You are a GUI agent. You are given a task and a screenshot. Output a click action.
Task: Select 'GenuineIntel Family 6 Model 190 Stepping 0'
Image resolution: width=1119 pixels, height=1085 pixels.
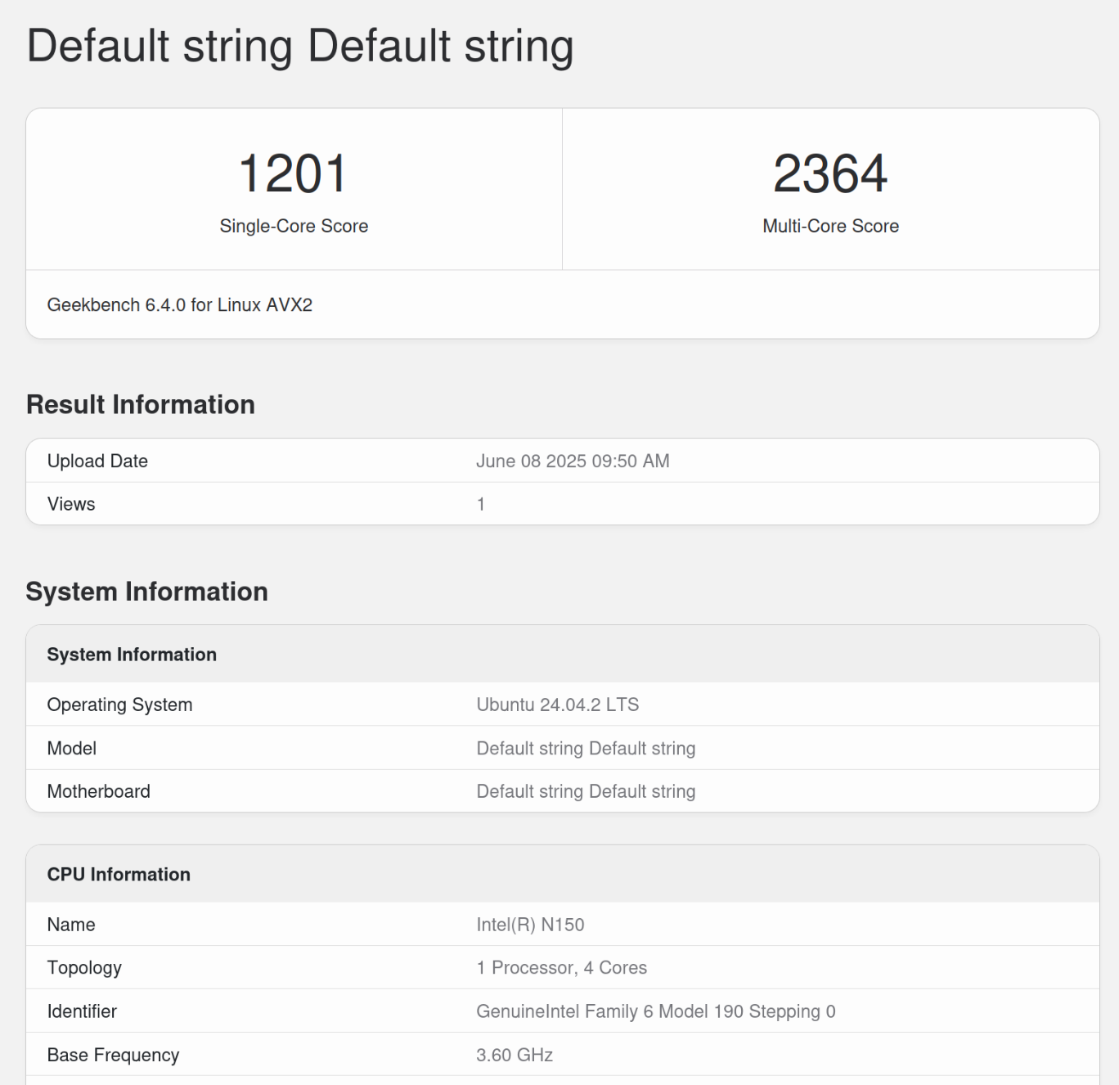(656, 1011)
